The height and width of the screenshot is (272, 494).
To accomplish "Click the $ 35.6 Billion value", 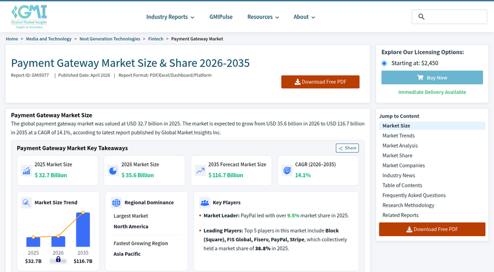I will click(x=138, y=175).
